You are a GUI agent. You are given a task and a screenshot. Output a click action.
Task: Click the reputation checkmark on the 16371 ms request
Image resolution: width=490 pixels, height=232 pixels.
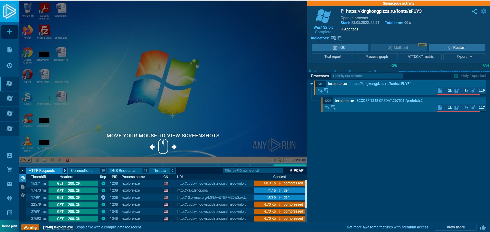(103, 183)
